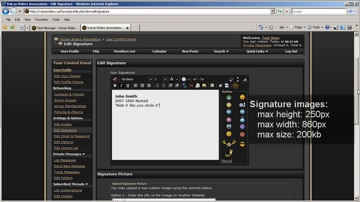Wrap text in Quote tags icon

tap(212, 86)
